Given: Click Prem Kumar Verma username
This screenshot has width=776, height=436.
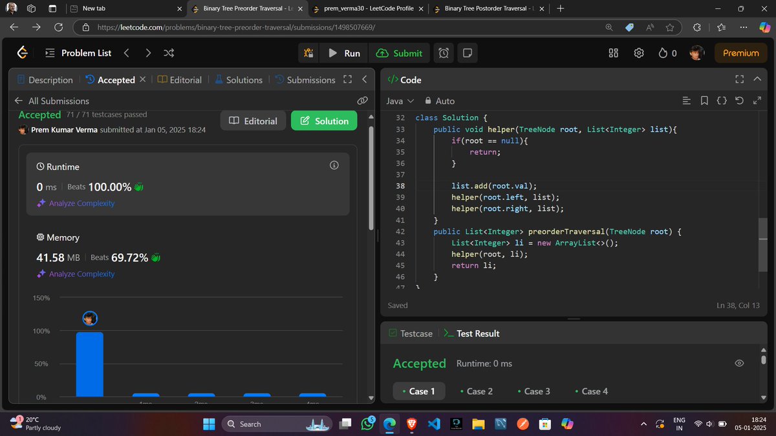Looking at the screenshot, I should click(65, 130).
